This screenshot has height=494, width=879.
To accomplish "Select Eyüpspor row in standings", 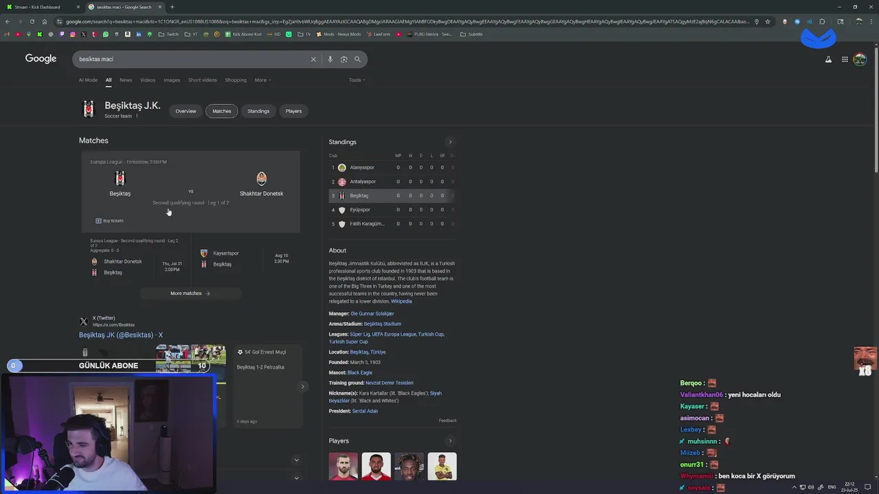I will pos(391,210).
